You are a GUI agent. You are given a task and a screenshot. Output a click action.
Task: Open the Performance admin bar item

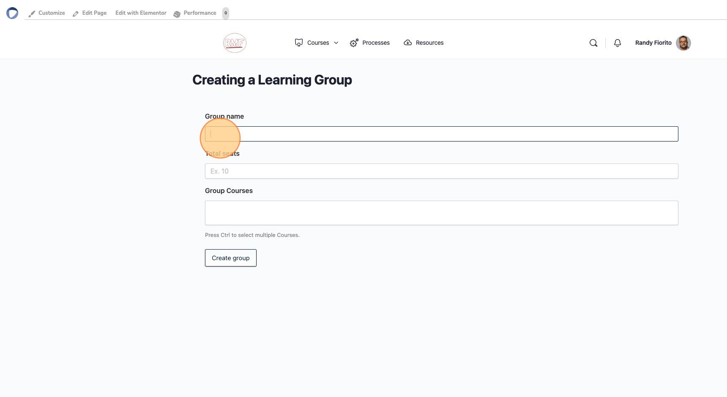point(195,13)
